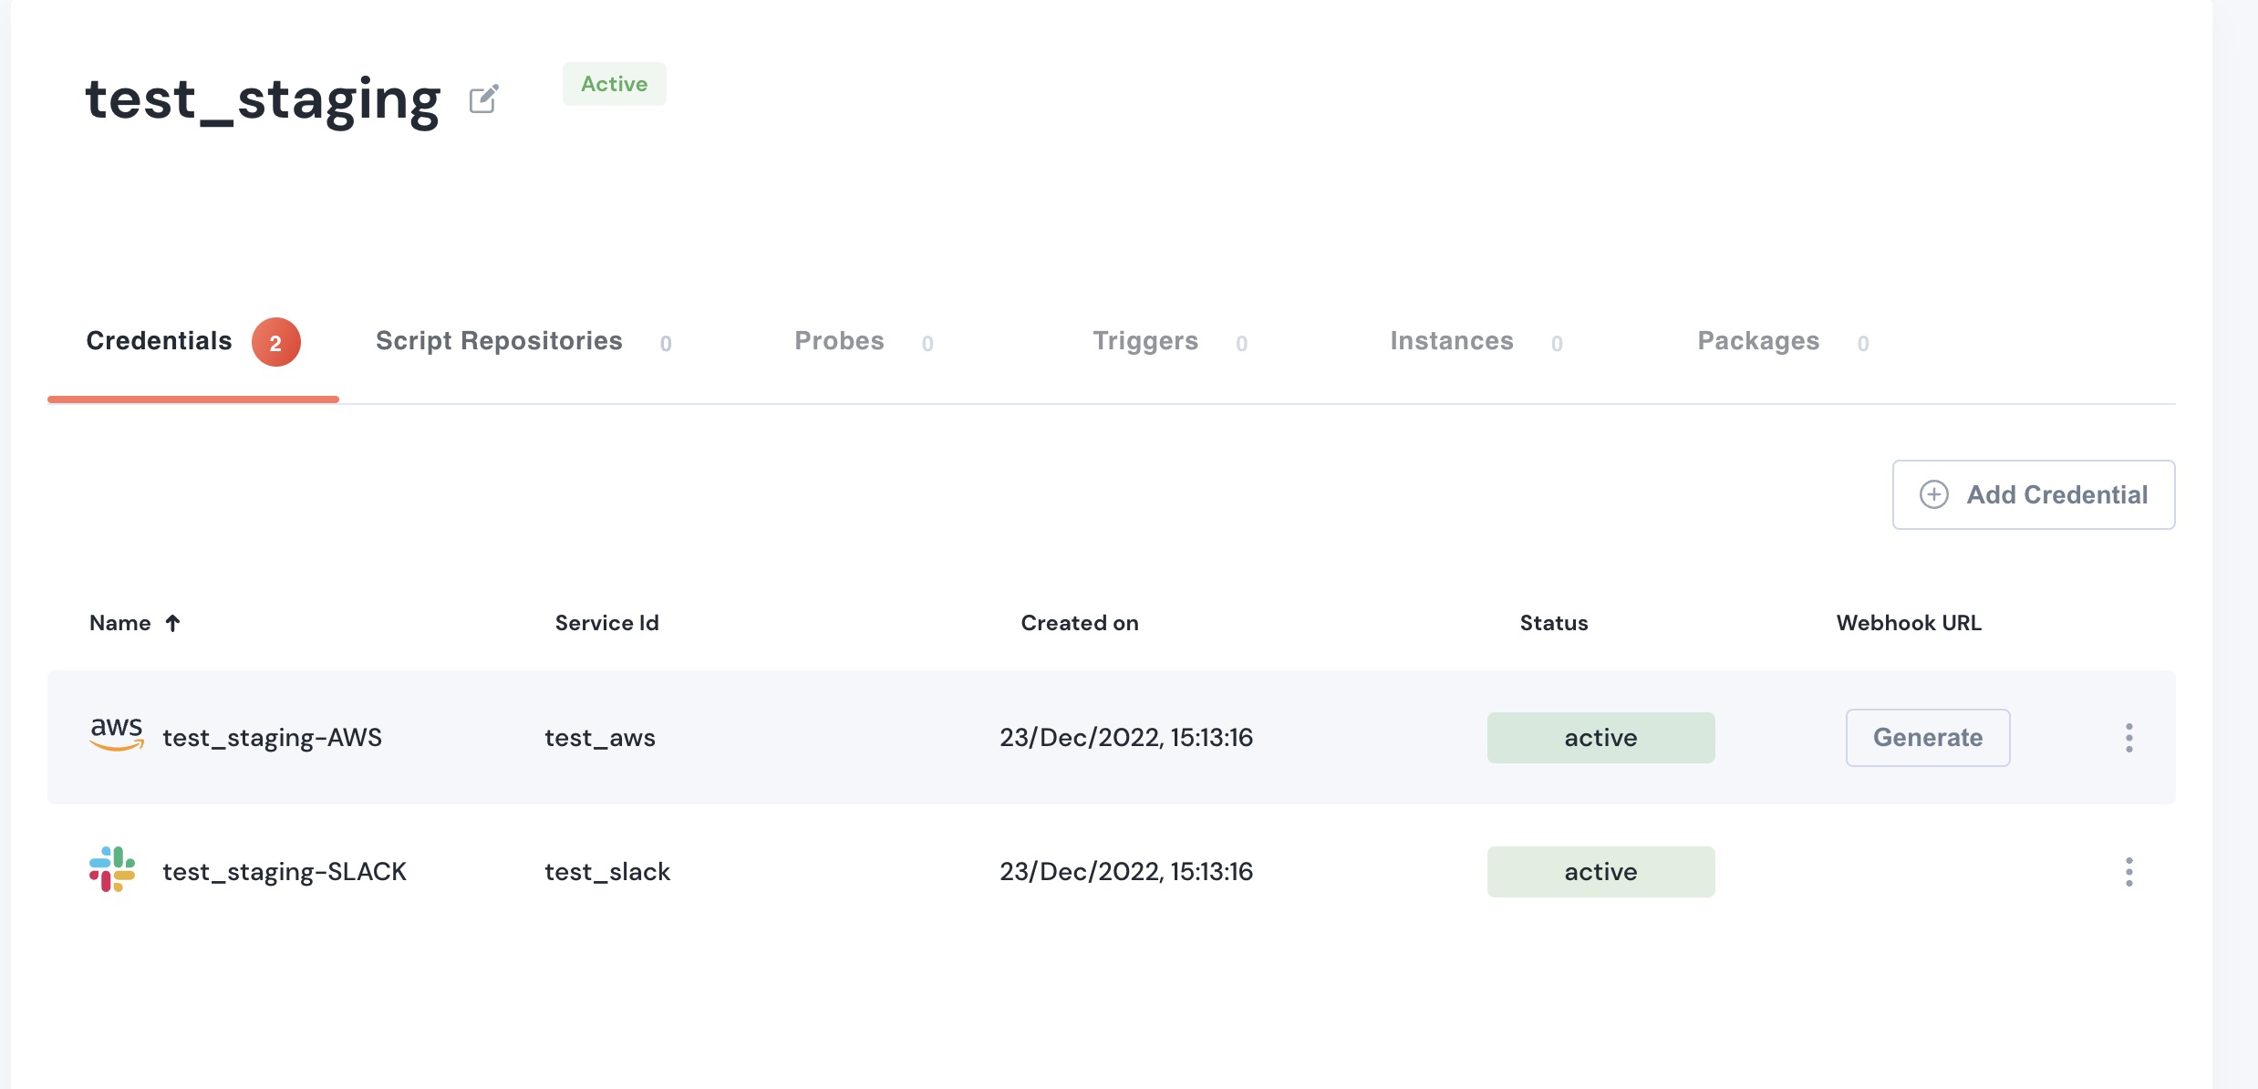Click the Add Credential button
The width and height of the screenshot is (2258, 1089).
coord(2033,494)
